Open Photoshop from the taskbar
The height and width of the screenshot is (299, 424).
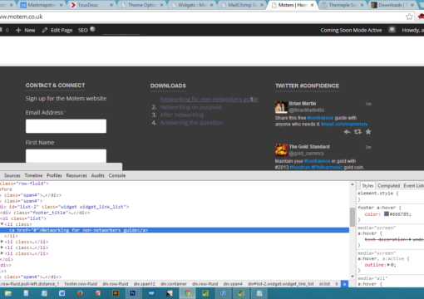point(133,293)
